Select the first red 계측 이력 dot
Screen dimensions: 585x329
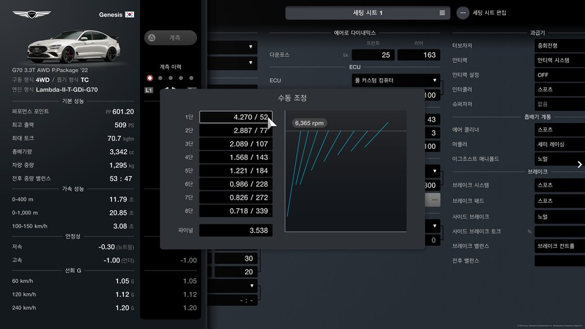(x=149, y=78)
